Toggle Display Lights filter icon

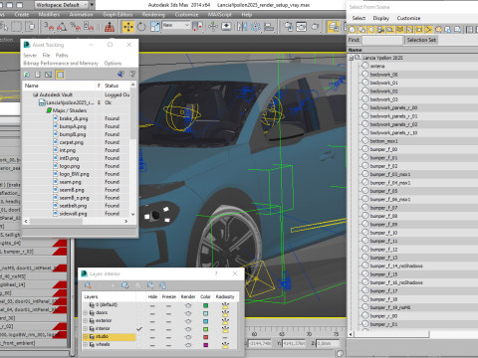point(371,30)
